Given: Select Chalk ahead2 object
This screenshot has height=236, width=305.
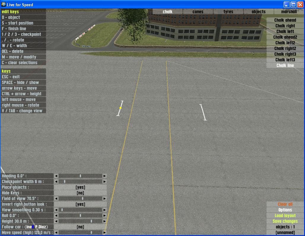Looking at the screenshot, I should [x=285, y=37].
